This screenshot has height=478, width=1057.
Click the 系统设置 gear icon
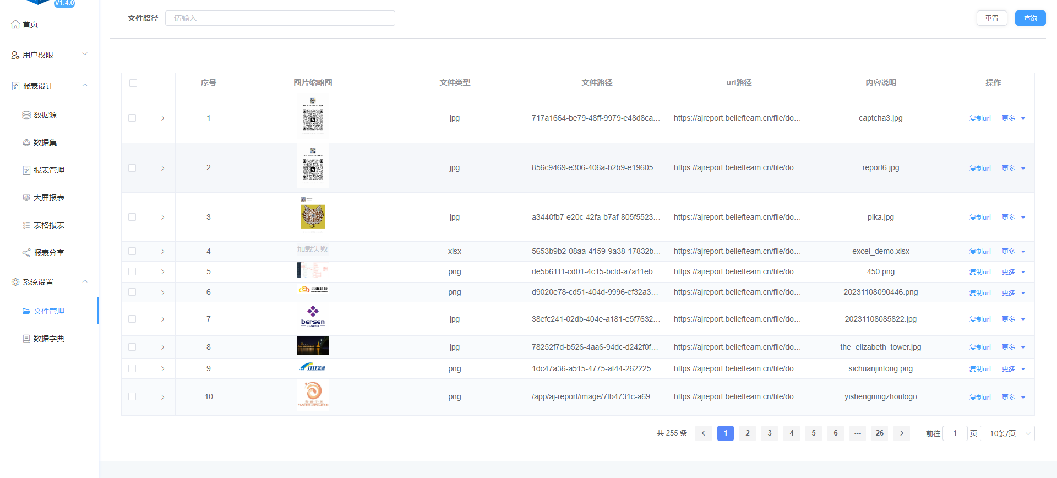(x=15, y=282)
